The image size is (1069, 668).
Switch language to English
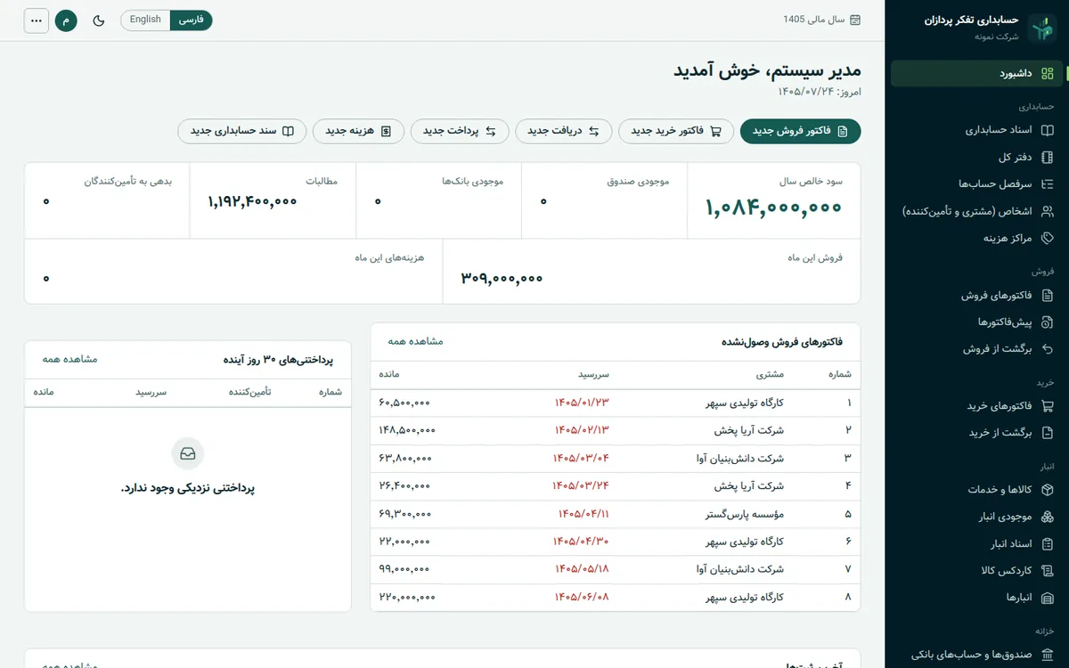pyautogui.click(x=145, y=20)
